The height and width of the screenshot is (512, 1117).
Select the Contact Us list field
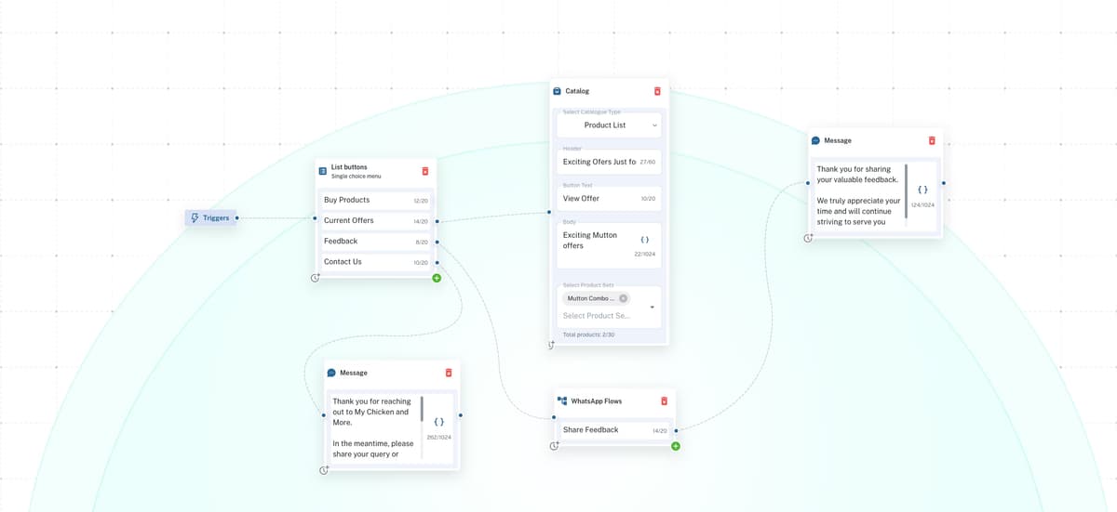[375, 262]
